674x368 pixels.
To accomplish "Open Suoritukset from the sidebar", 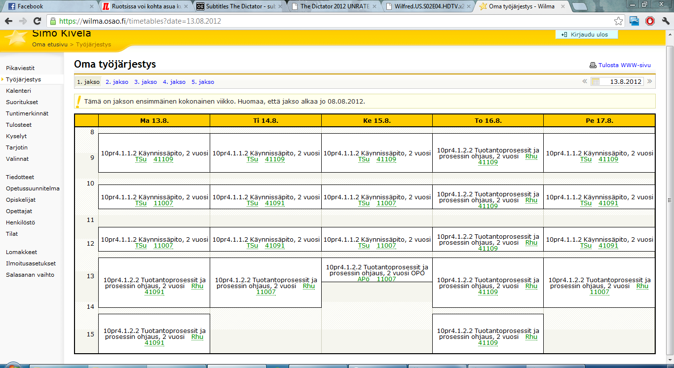I will click(x=22, y=102).
